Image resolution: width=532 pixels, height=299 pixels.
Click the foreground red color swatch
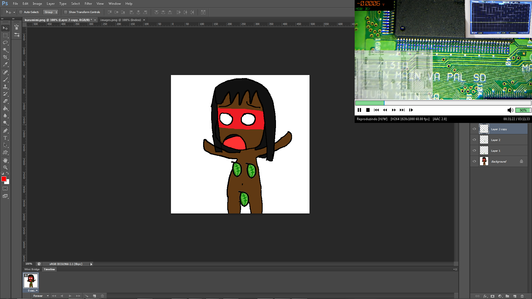pos(4,179)
